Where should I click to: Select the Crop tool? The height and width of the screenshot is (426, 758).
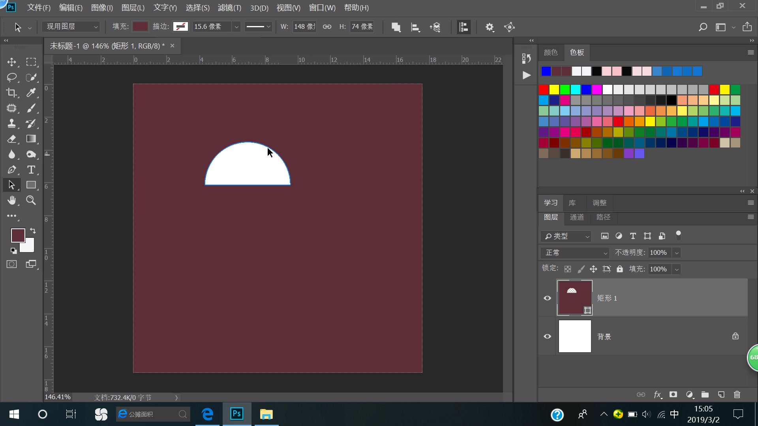pyautogui.click(x=11, y=93)
